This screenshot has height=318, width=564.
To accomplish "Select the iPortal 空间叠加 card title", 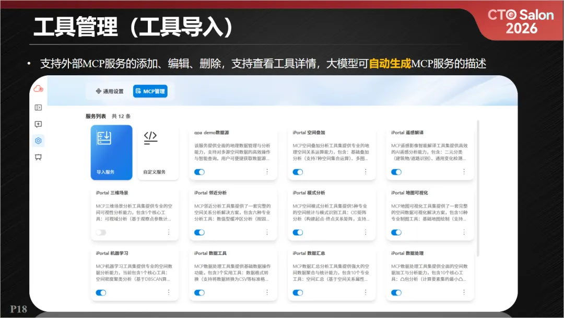I will pos(309,132).
